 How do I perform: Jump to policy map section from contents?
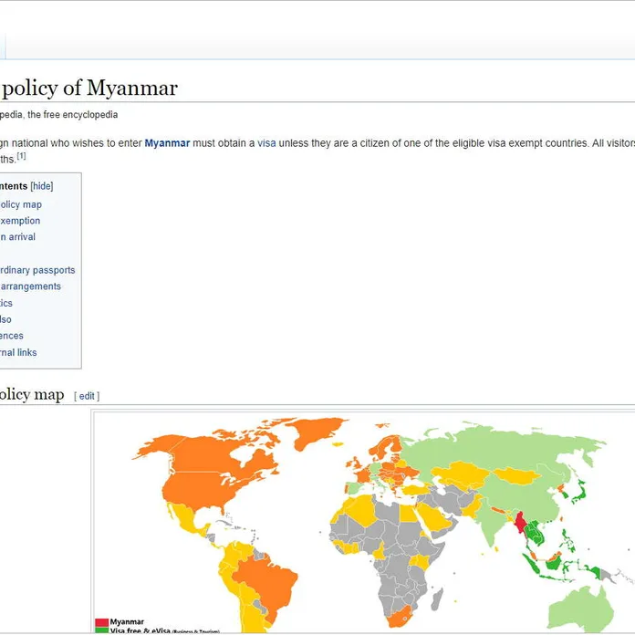click(20, 204)
